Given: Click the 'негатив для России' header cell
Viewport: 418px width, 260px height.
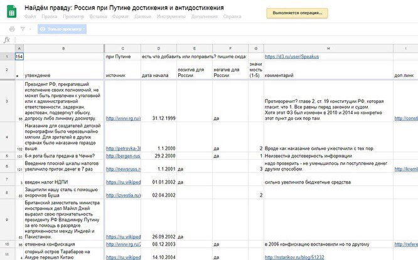Looking at the screenshot, I should (x=230, y=70).
